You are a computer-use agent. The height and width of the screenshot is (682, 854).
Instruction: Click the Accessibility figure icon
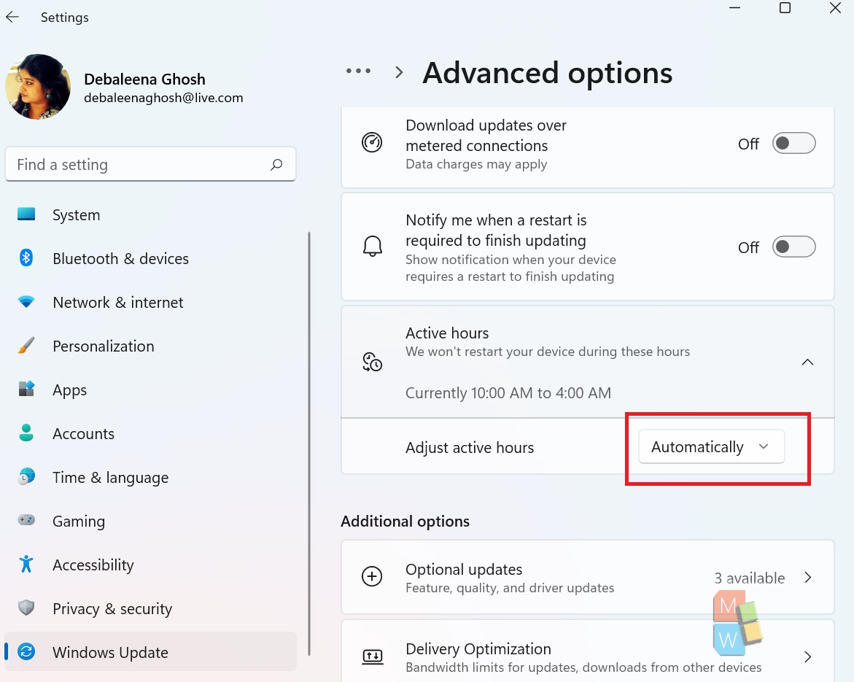[x=26, y=564]
